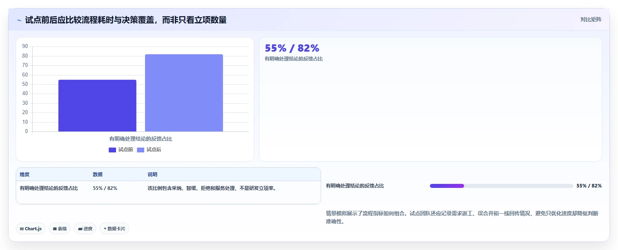Click the y-axis tick label 90
This screenshot has height=250, width=618.
(25, 46)
